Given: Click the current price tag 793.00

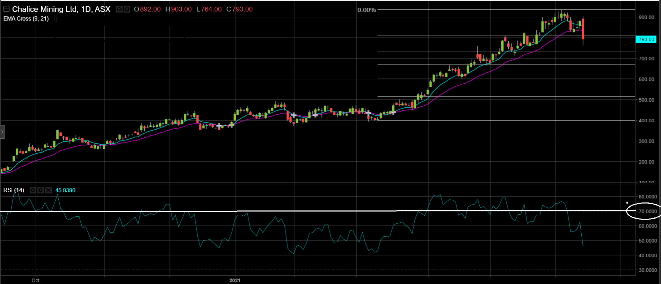Looking at the screenshot, I should point(646,39).
